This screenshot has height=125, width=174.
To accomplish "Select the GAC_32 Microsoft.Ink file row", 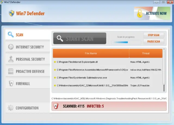I will tap(92, 85).
